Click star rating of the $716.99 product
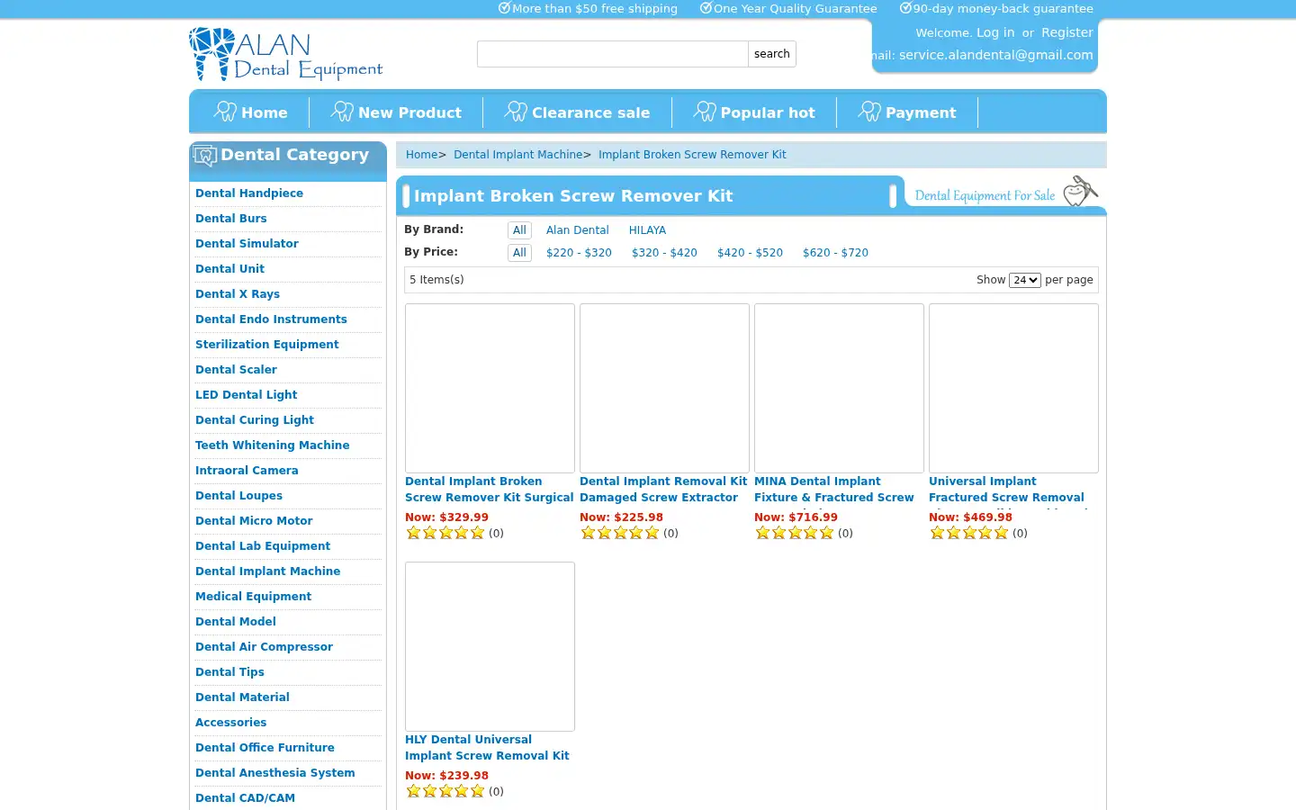The width and height of the screenshot is (1296, 810). [795, 533]
